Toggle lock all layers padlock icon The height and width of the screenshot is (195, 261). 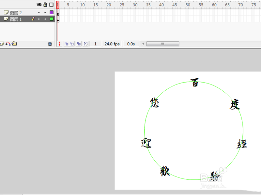coord(45,5)
